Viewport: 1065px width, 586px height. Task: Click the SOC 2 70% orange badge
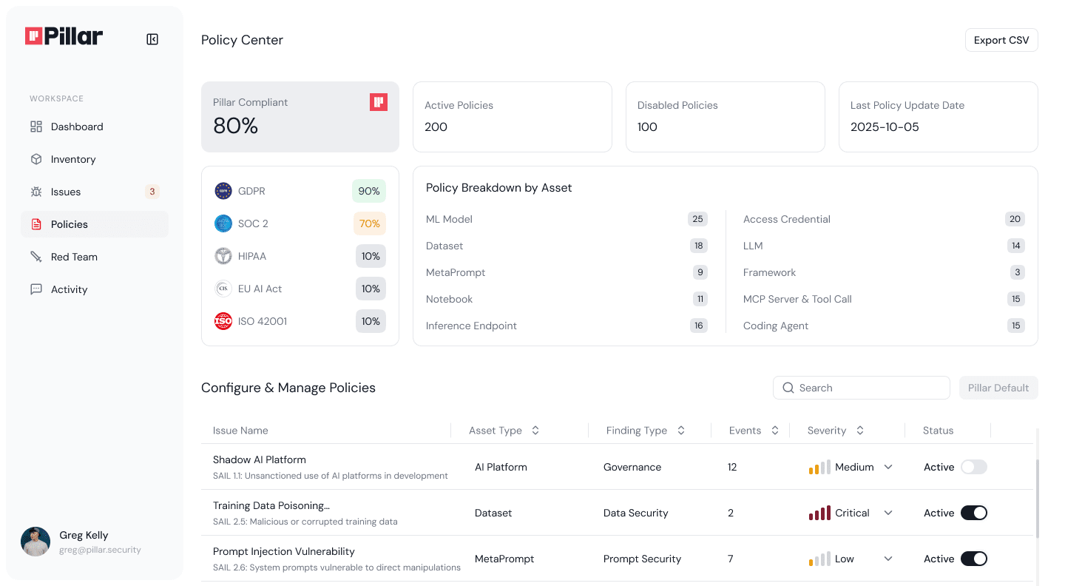click(369, 223)
